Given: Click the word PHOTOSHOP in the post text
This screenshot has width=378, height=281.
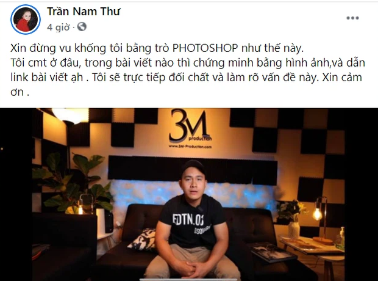Looking at the screenshot, I should click(x=205, y=48).
